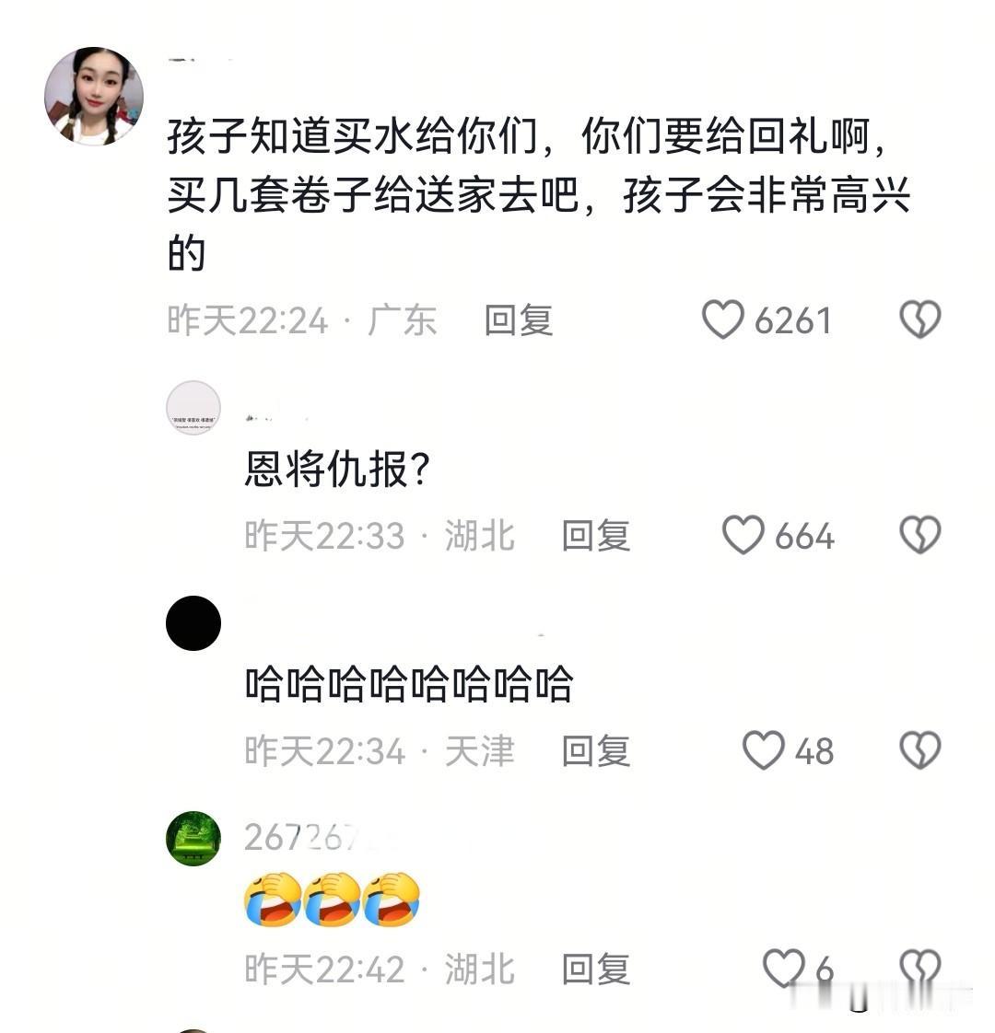Viewport: 995px width, 1033px height.
Task: Tap broken heart on 恩将仇报 reply
Action: pos(919,534)
